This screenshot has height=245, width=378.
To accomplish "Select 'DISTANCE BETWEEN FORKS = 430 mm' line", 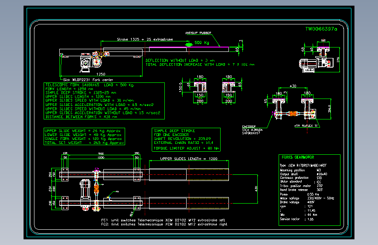I will [81, 117].
